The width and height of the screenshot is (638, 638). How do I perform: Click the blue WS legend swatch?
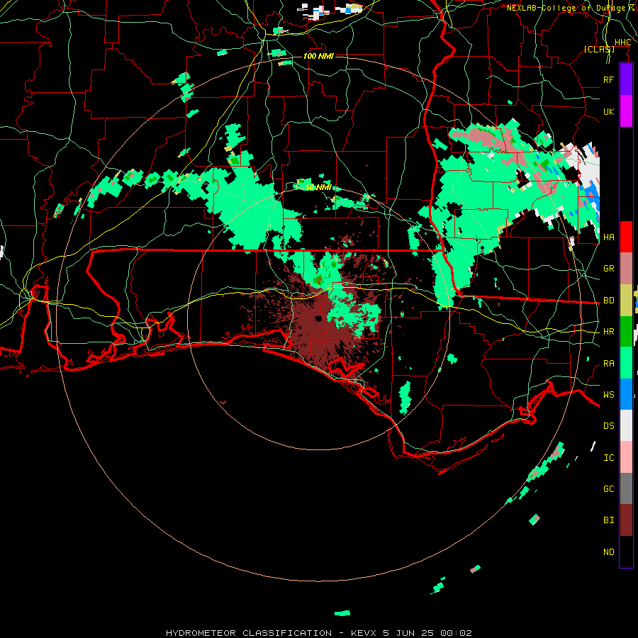click(626, 394)
